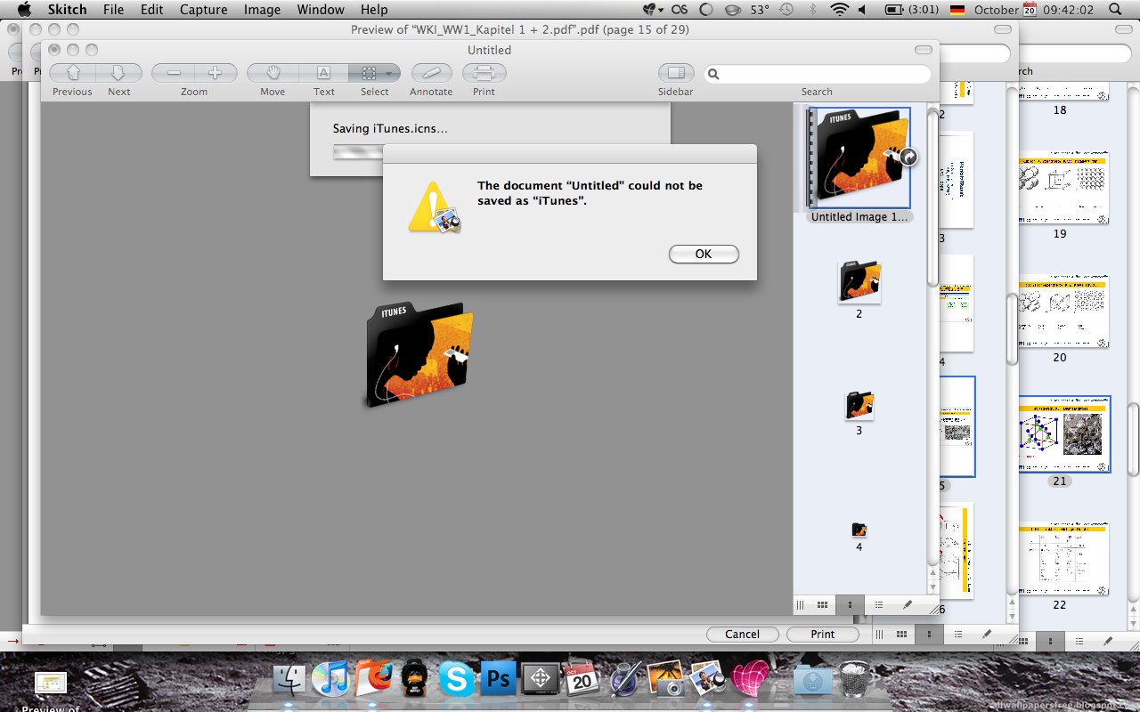Open Time Machine menu bar icon

786,10
